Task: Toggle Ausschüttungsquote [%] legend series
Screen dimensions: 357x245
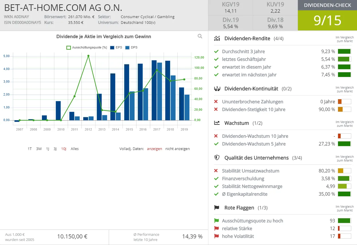Action: pos(87,47)
